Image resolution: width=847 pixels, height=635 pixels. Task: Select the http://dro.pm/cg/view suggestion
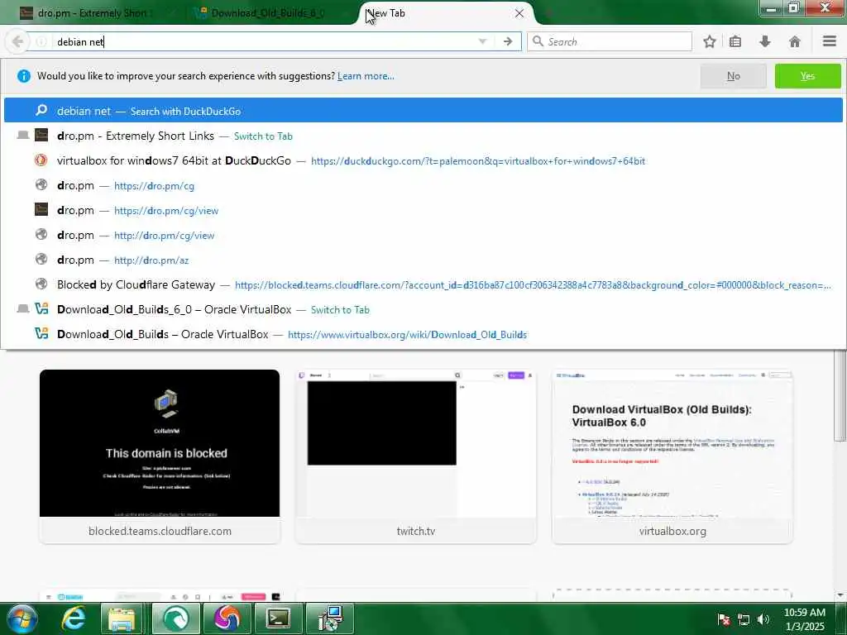pyautogui.click(x=423, y=235)
